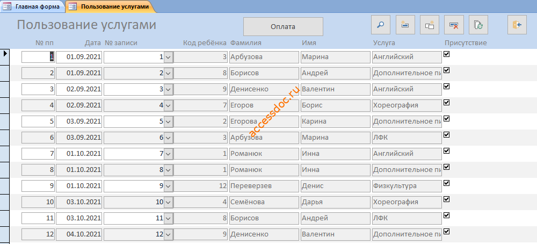Click service field Физкультура

point(407,186)
